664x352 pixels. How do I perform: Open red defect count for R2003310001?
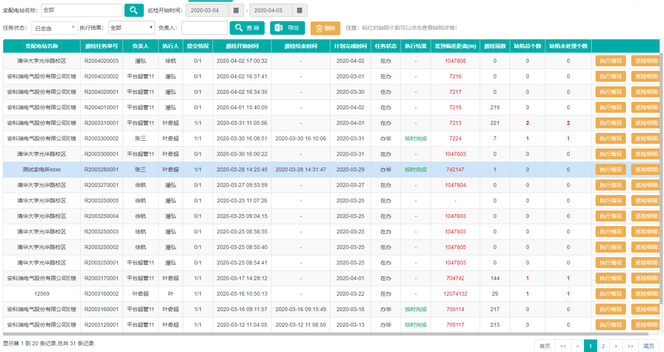point(527,123)
